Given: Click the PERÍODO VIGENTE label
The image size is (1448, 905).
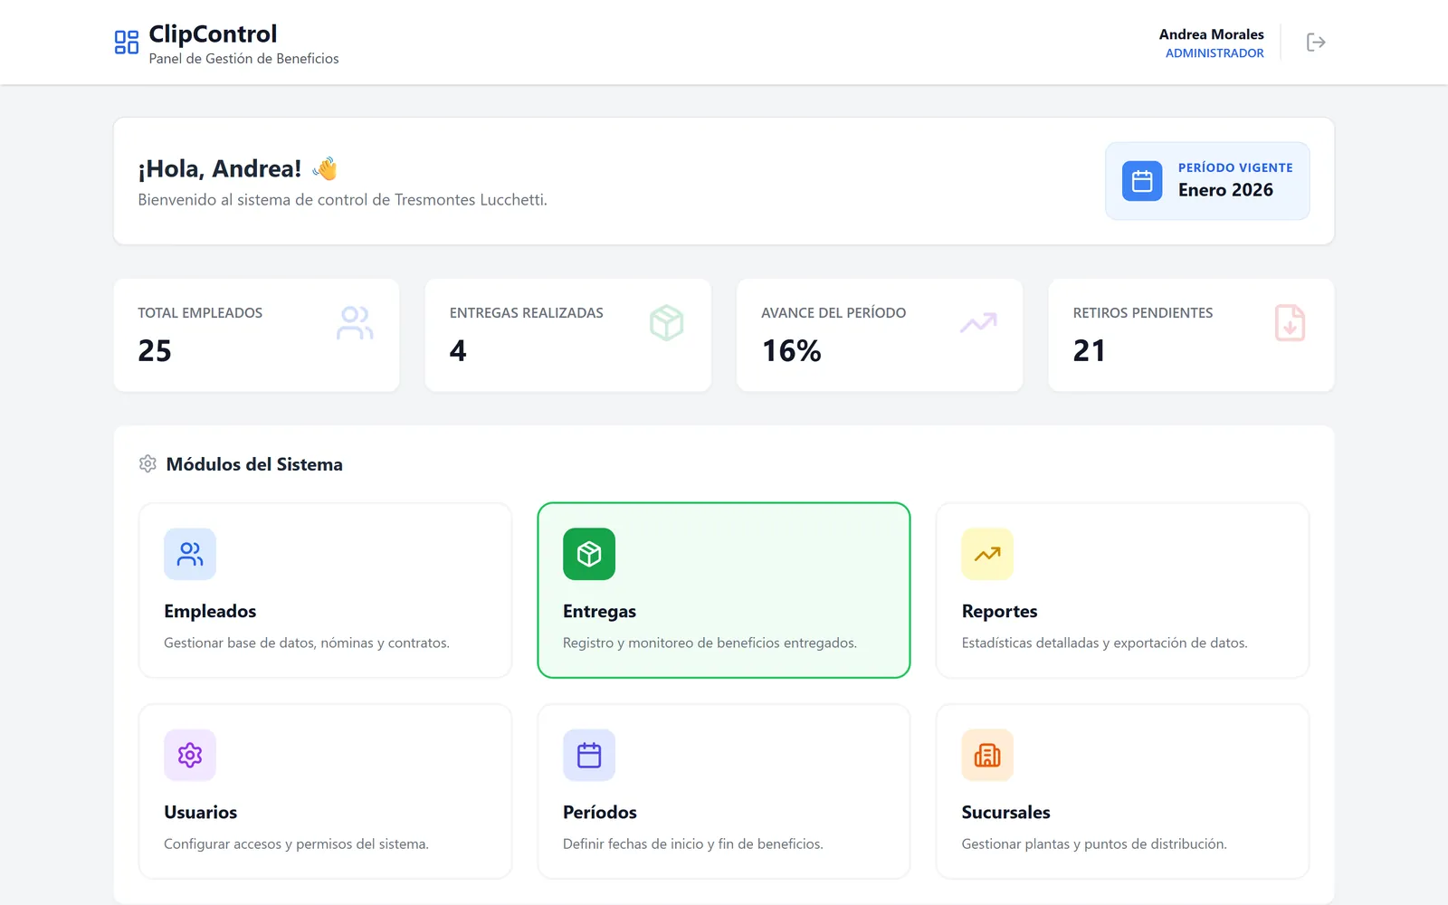Looking at the screenshot, I should pyautogui.click(x=1235, y=167).
